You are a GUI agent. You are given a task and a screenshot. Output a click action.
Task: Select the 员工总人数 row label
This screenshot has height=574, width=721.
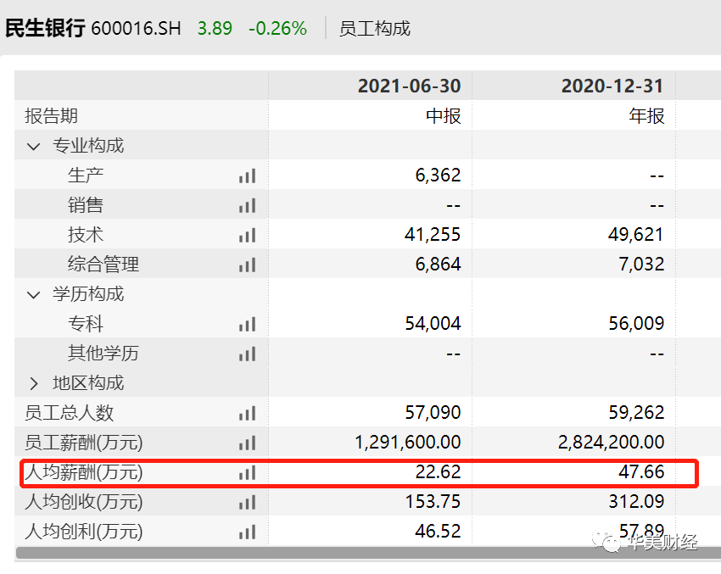pyautogui.click(x=69, y=412)
